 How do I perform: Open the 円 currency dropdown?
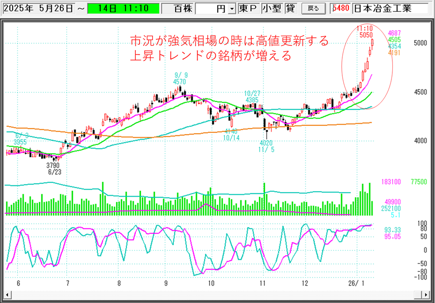click(x=231, y=9)
